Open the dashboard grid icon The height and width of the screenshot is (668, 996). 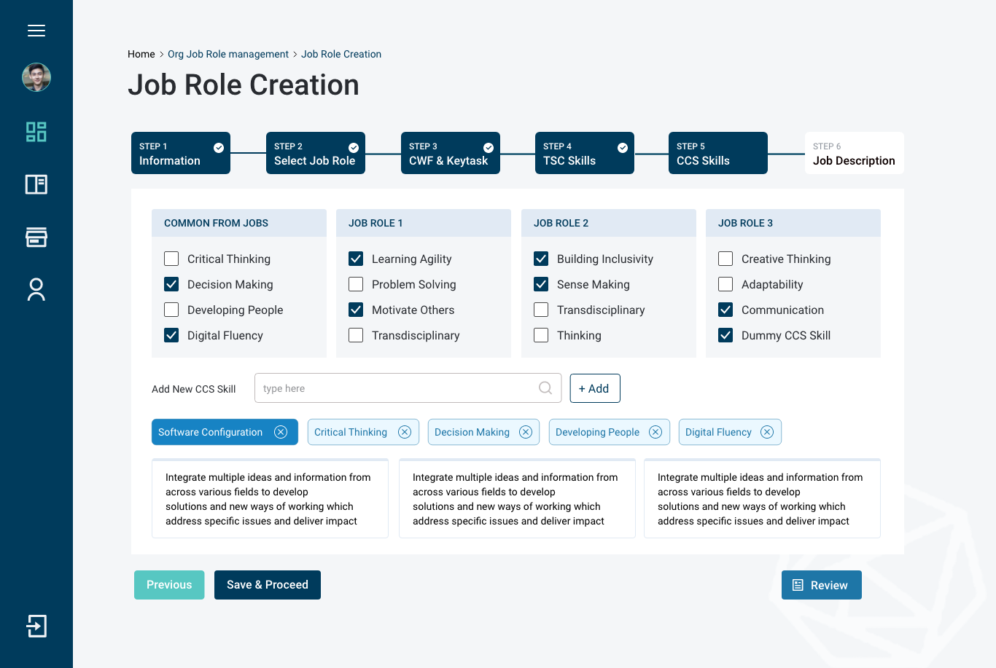coord(36,132)
